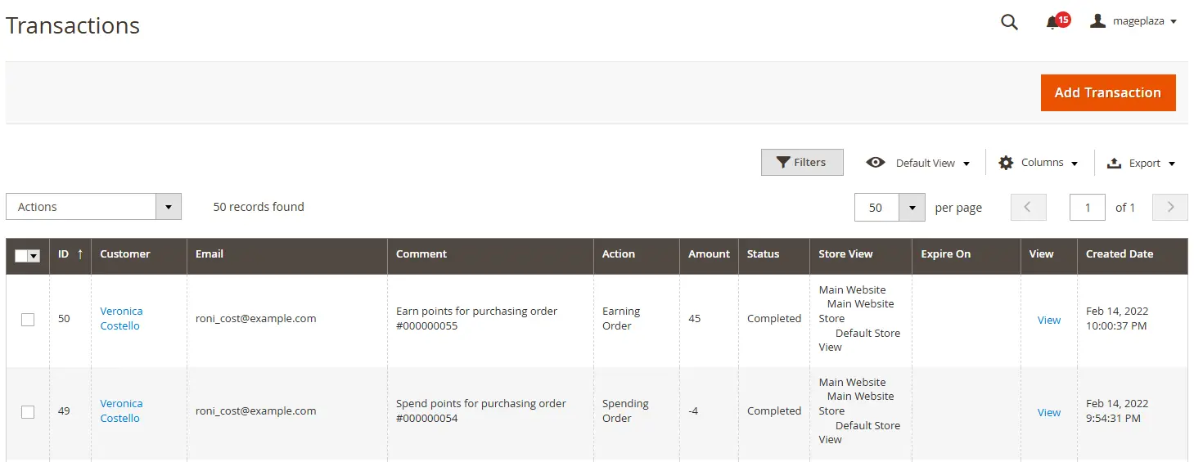The height and width of the screenshot is (462, 1194).
Task: Open the search magnifier icon
Action: coord(1009,22)
